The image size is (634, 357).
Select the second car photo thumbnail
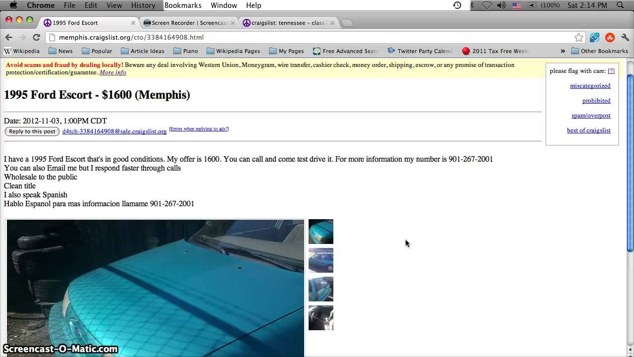[321, 260]
